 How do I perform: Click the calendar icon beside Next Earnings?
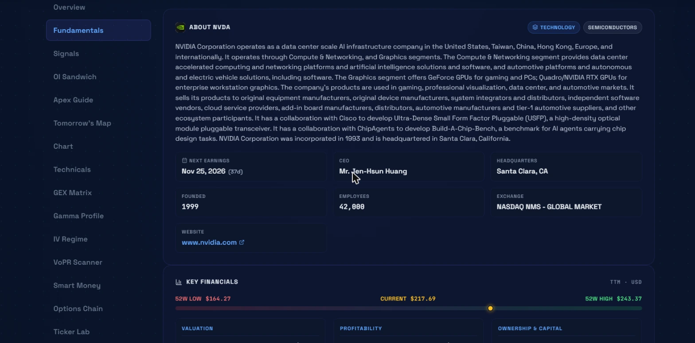(x=184, y=161)
